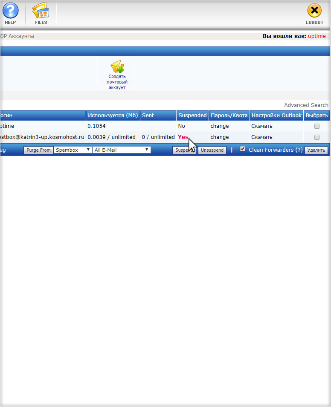Sort by Используется (Мб) column header
331x407 pixels.
tap(113, 115)
